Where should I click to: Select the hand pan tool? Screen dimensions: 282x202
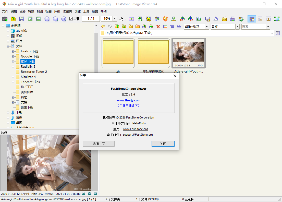[x=121, y=19]
